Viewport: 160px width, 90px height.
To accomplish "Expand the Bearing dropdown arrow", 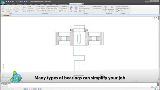I will [86, 11].
